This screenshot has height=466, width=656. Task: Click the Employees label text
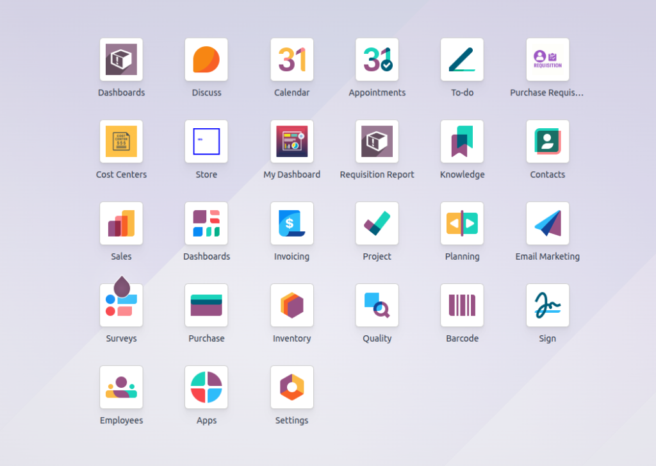click(x=121, y=420)
